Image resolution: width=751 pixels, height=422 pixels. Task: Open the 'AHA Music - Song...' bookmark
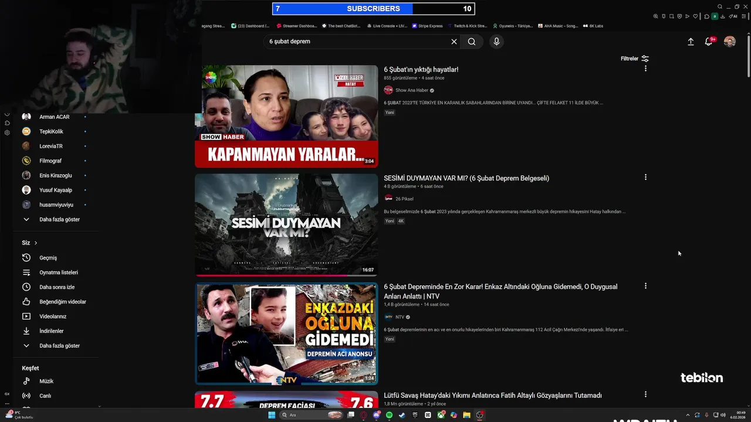coord(558,26)
